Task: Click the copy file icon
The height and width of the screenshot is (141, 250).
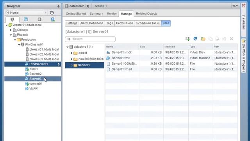Action: [x=211, y=39]
